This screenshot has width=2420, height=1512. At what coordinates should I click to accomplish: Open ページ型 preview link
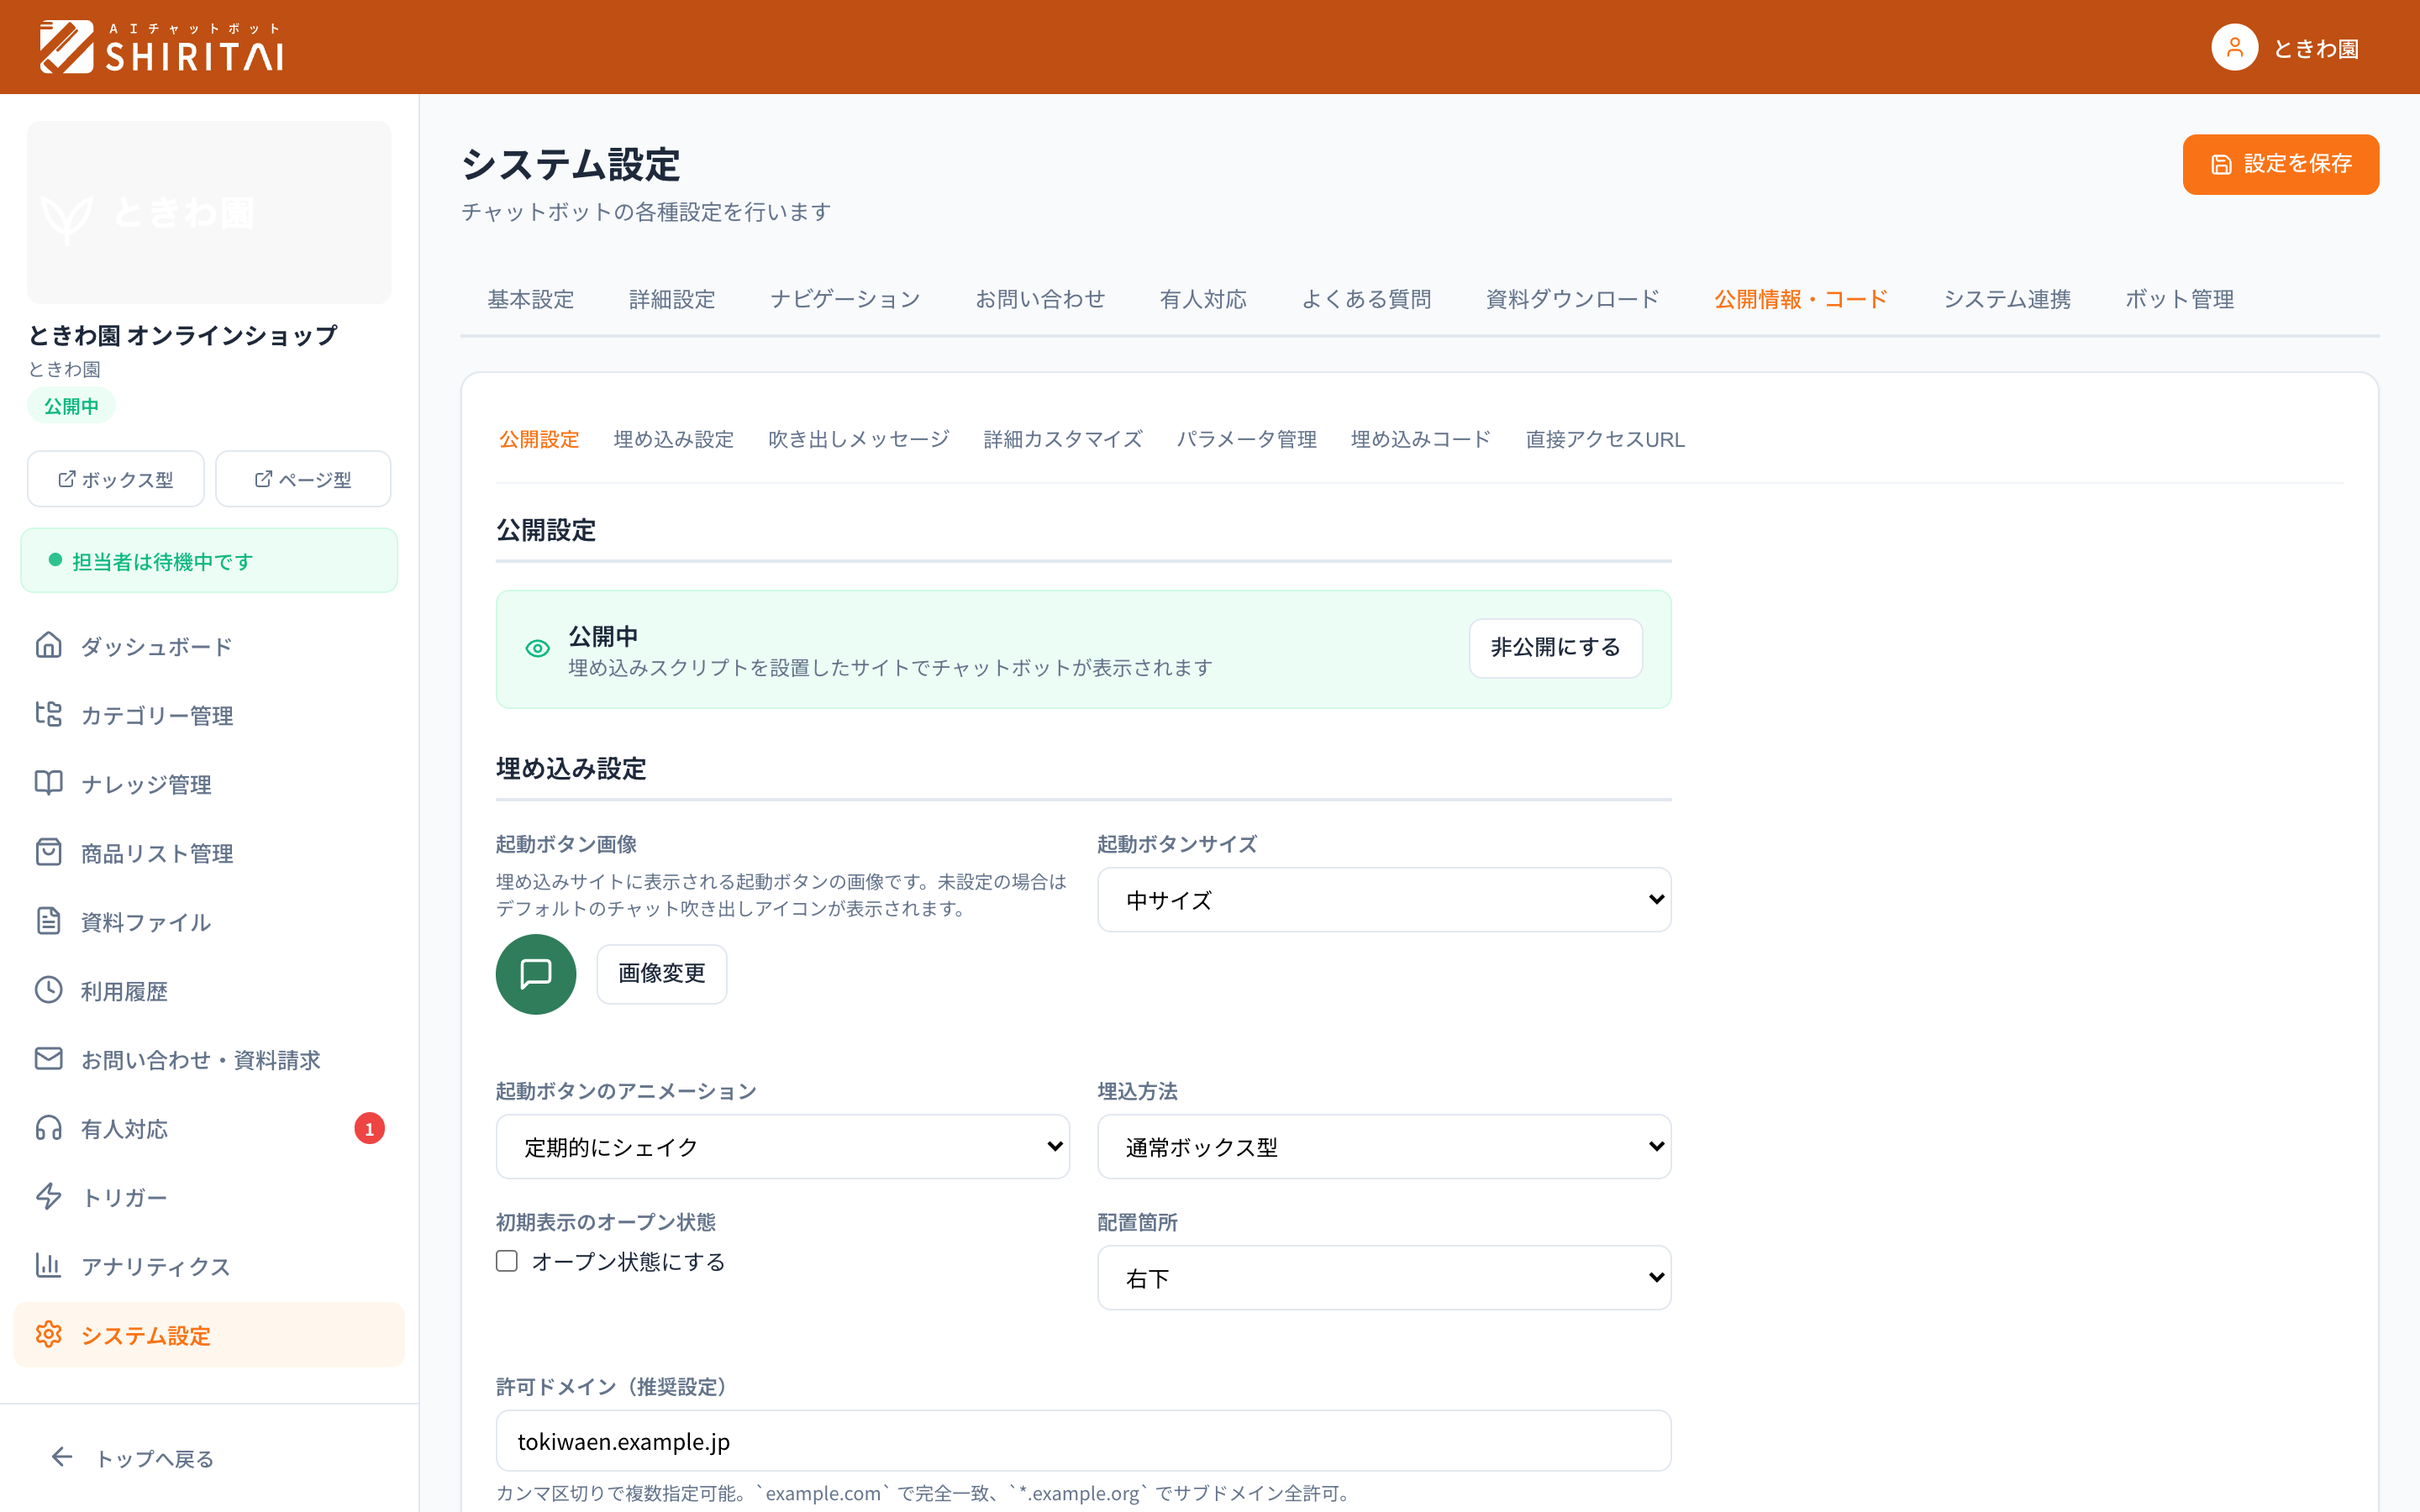pos(303,479)
